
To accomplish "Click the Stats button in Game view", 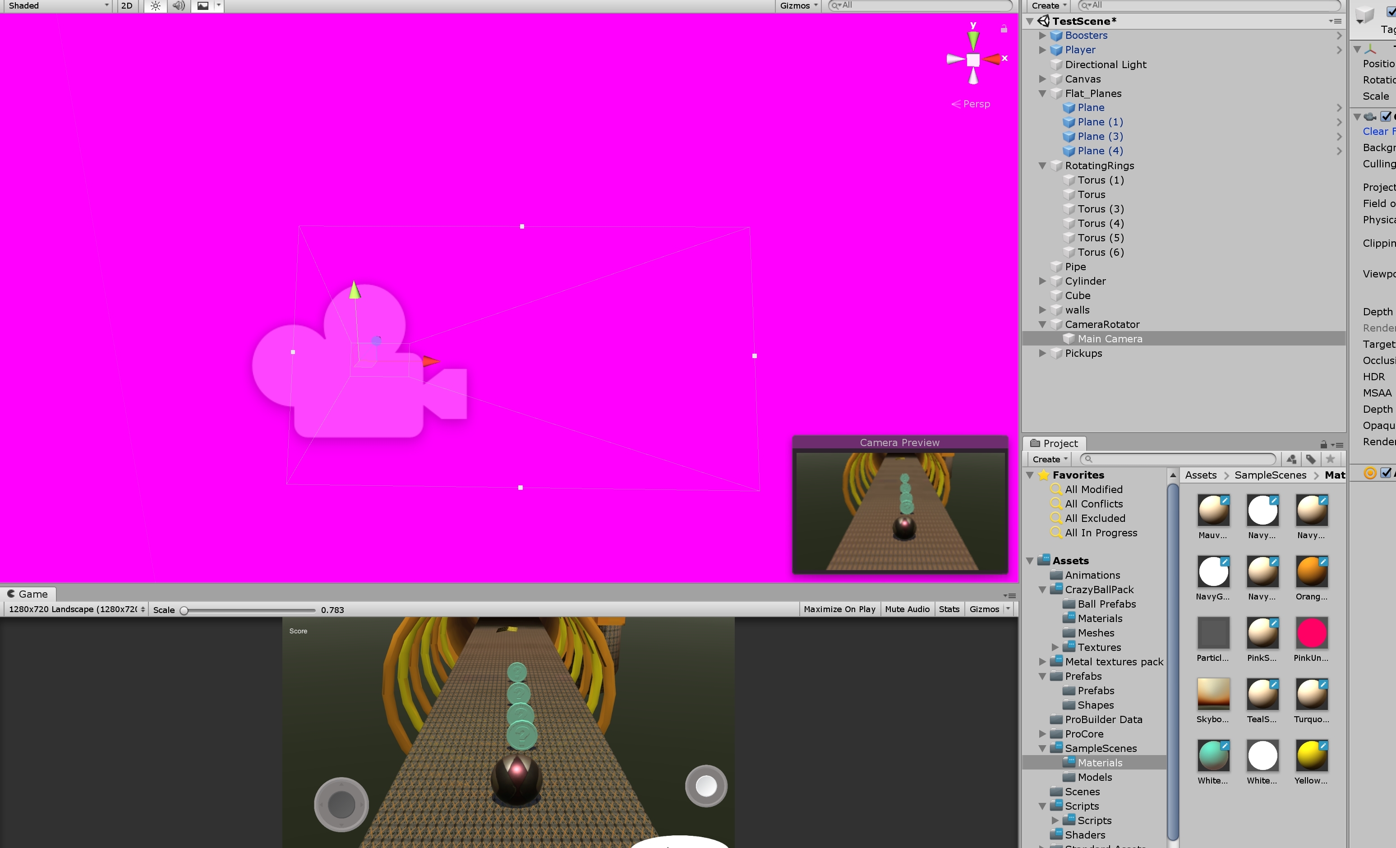I will (x=949, y=609).
